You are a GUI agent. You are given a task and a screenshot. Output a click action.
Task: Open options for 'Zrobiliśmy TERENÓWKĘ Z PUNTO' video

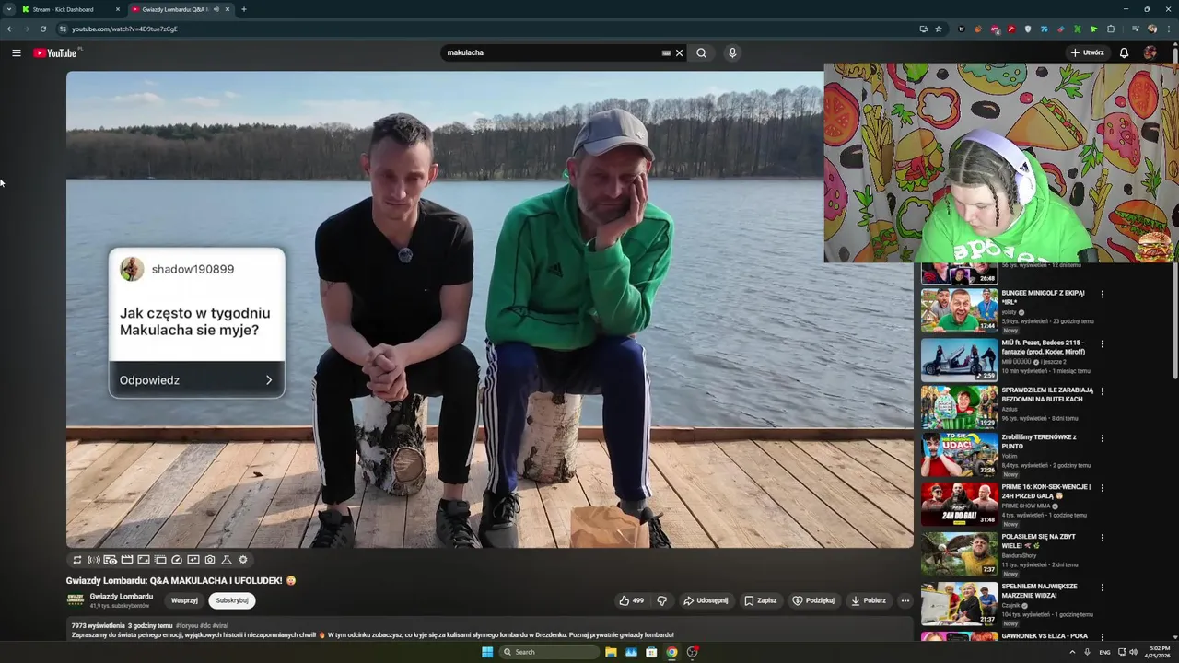1103,438
